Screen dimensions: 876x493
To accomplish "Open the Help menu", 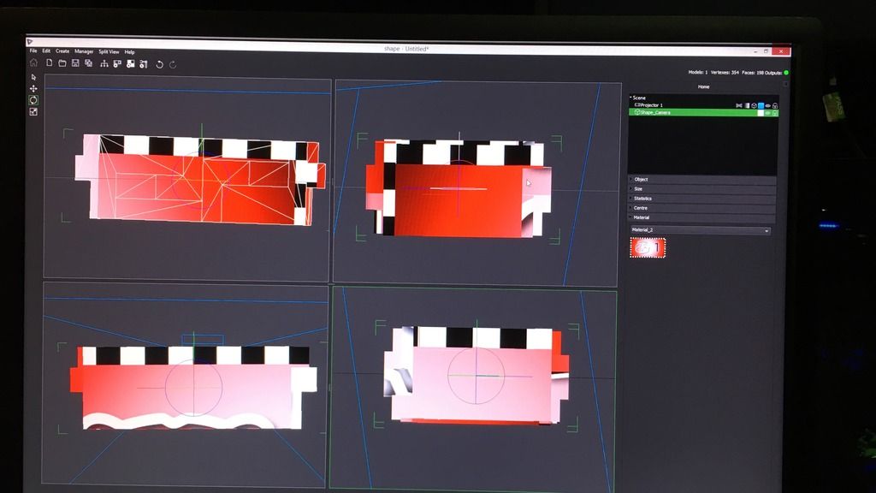I will tap(130, 52).
